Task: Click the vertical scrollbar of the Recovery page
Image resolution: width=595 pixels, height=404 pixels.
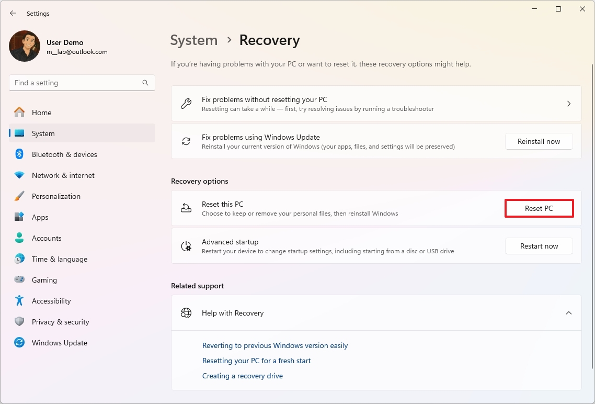Action: (592, 216)
